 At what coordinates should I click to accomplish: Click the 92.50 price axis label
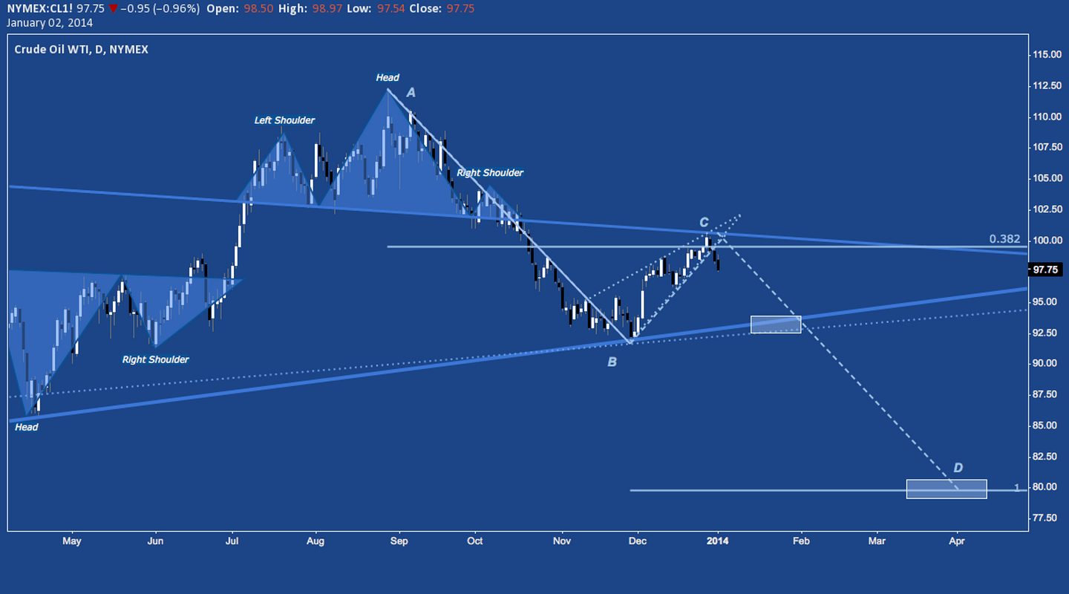[x=1047, y=332]
